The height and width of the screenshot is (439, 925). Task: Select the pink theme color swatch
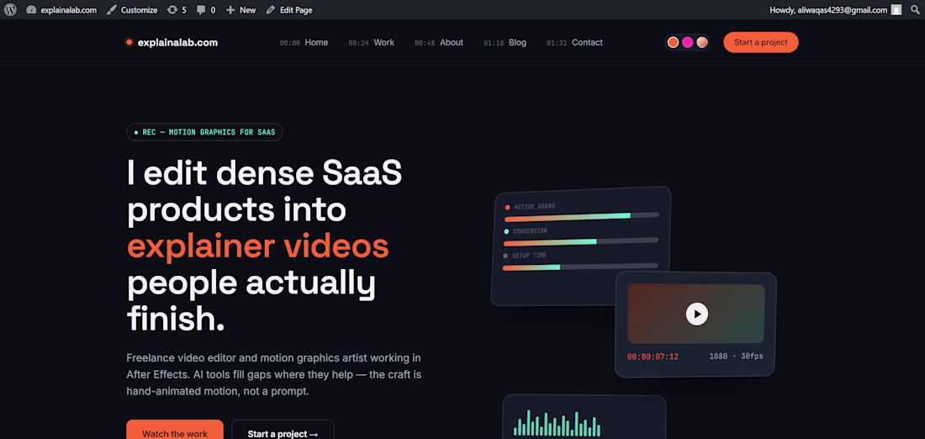(687, 43)
